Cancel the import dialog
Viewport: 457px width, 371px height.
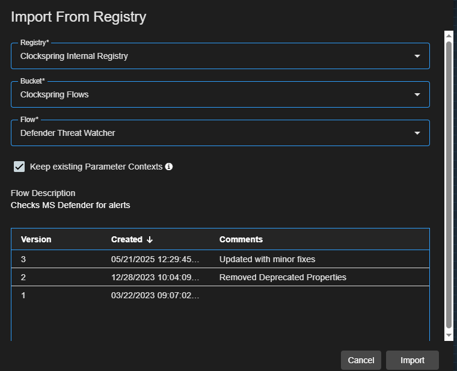click(361, 360)
